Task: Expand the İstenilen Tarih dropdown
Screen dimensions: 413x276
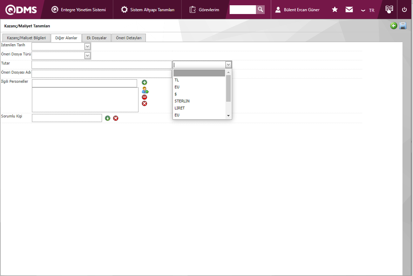Action: (x=87, y=46)
